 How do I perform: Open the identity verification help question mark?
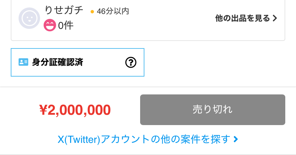pos(131,62)
